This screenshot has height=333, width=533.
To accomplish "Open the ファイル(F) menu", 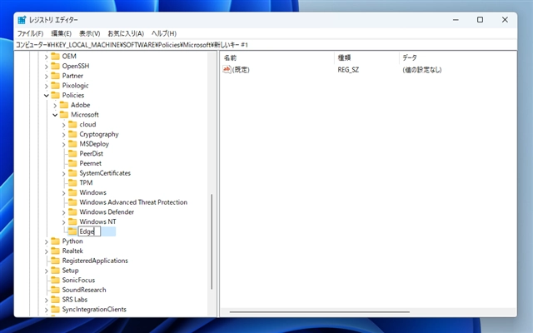I will coord(30,33).
